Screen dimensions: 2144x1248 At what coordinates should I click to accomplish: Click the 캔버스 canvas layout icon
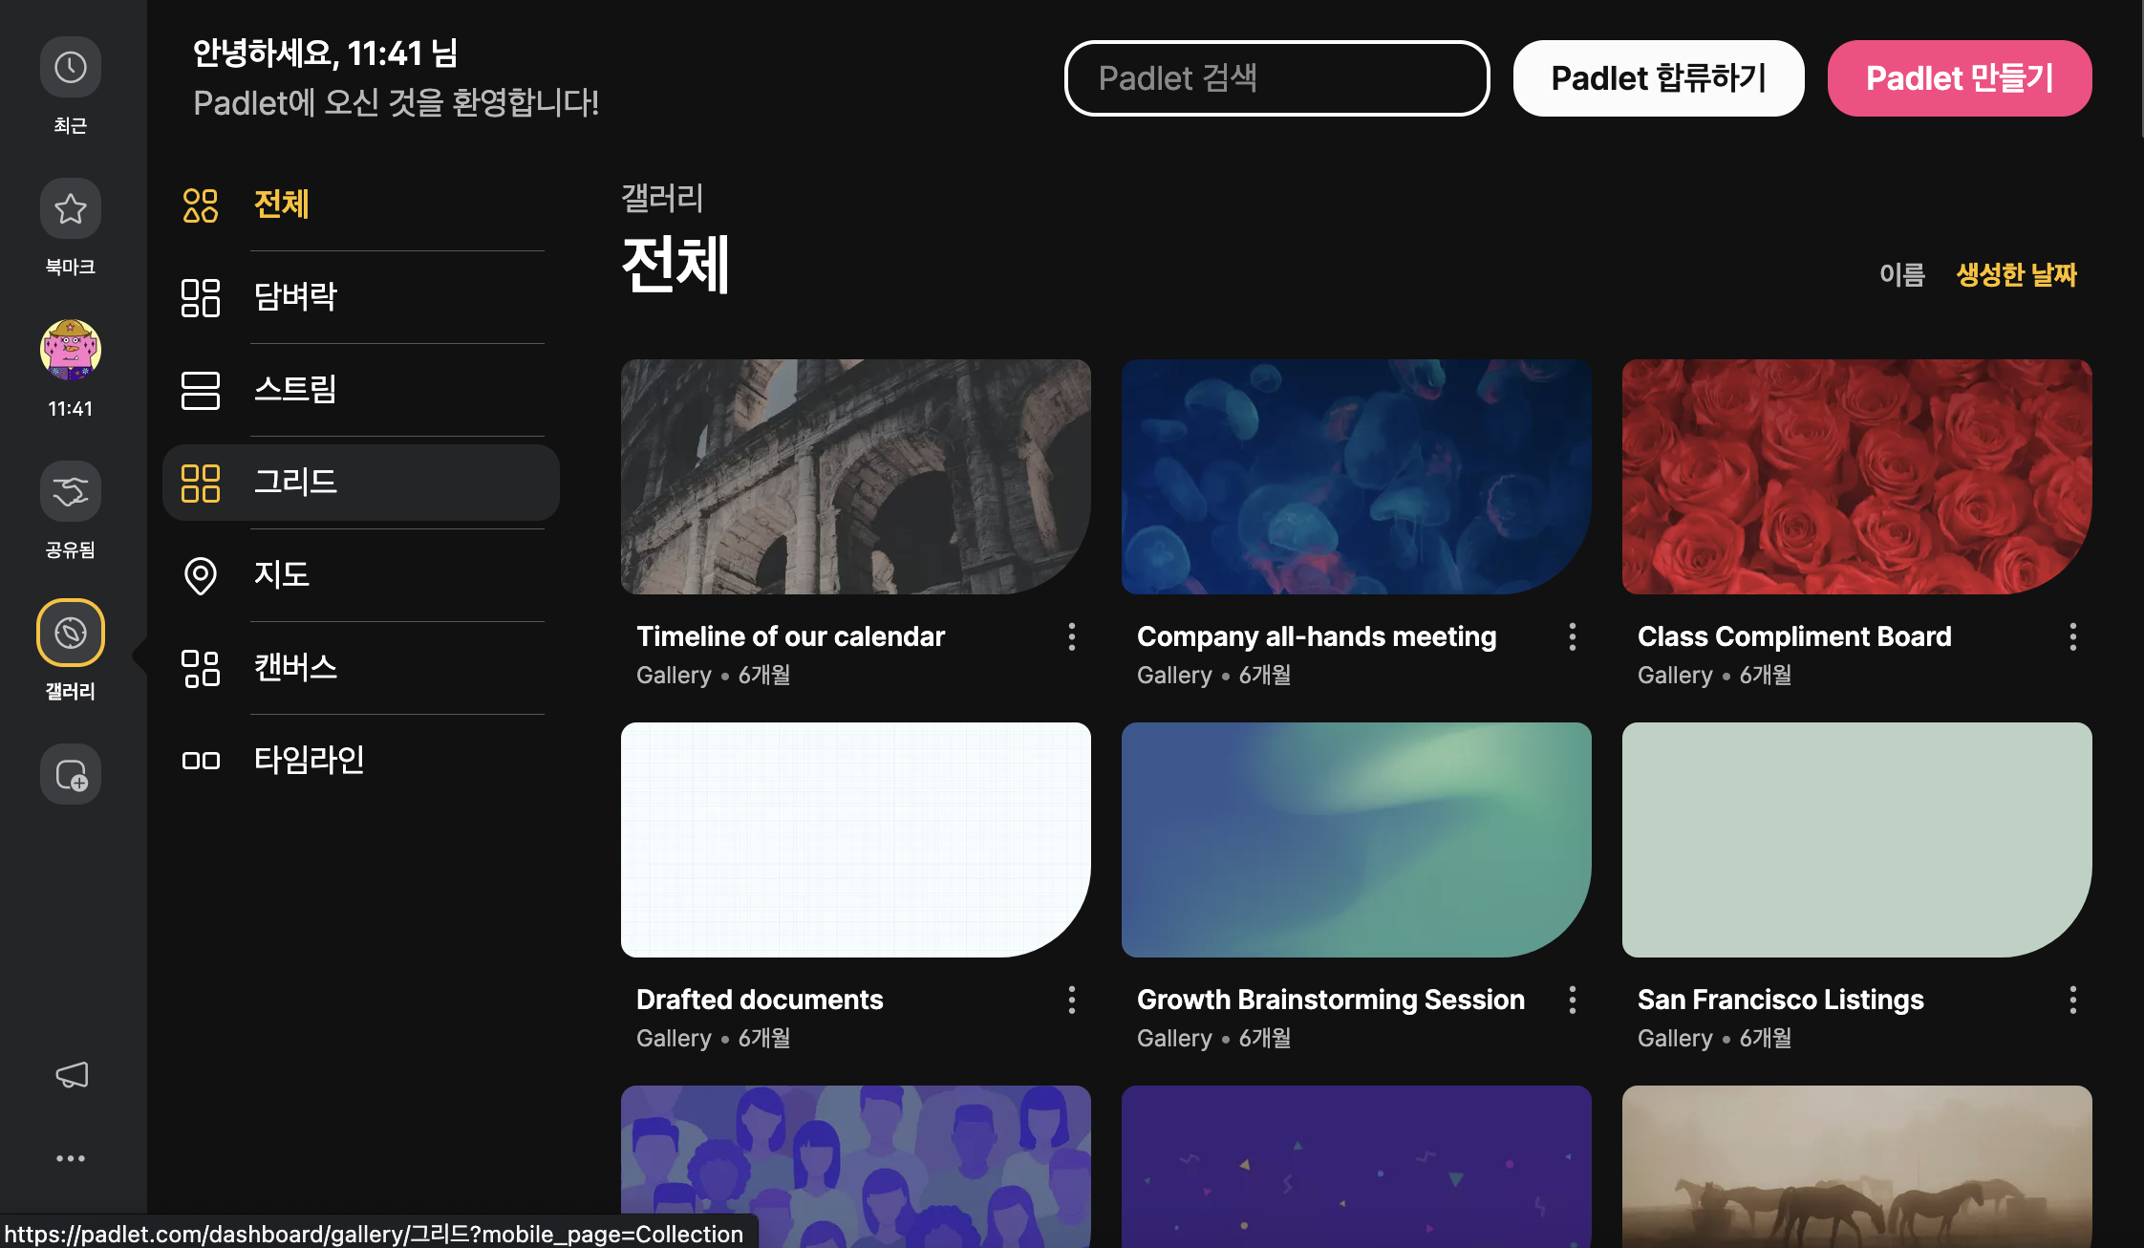201,668
